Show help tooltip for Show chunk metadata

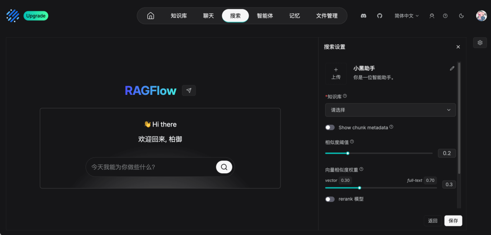coord(391,127)
